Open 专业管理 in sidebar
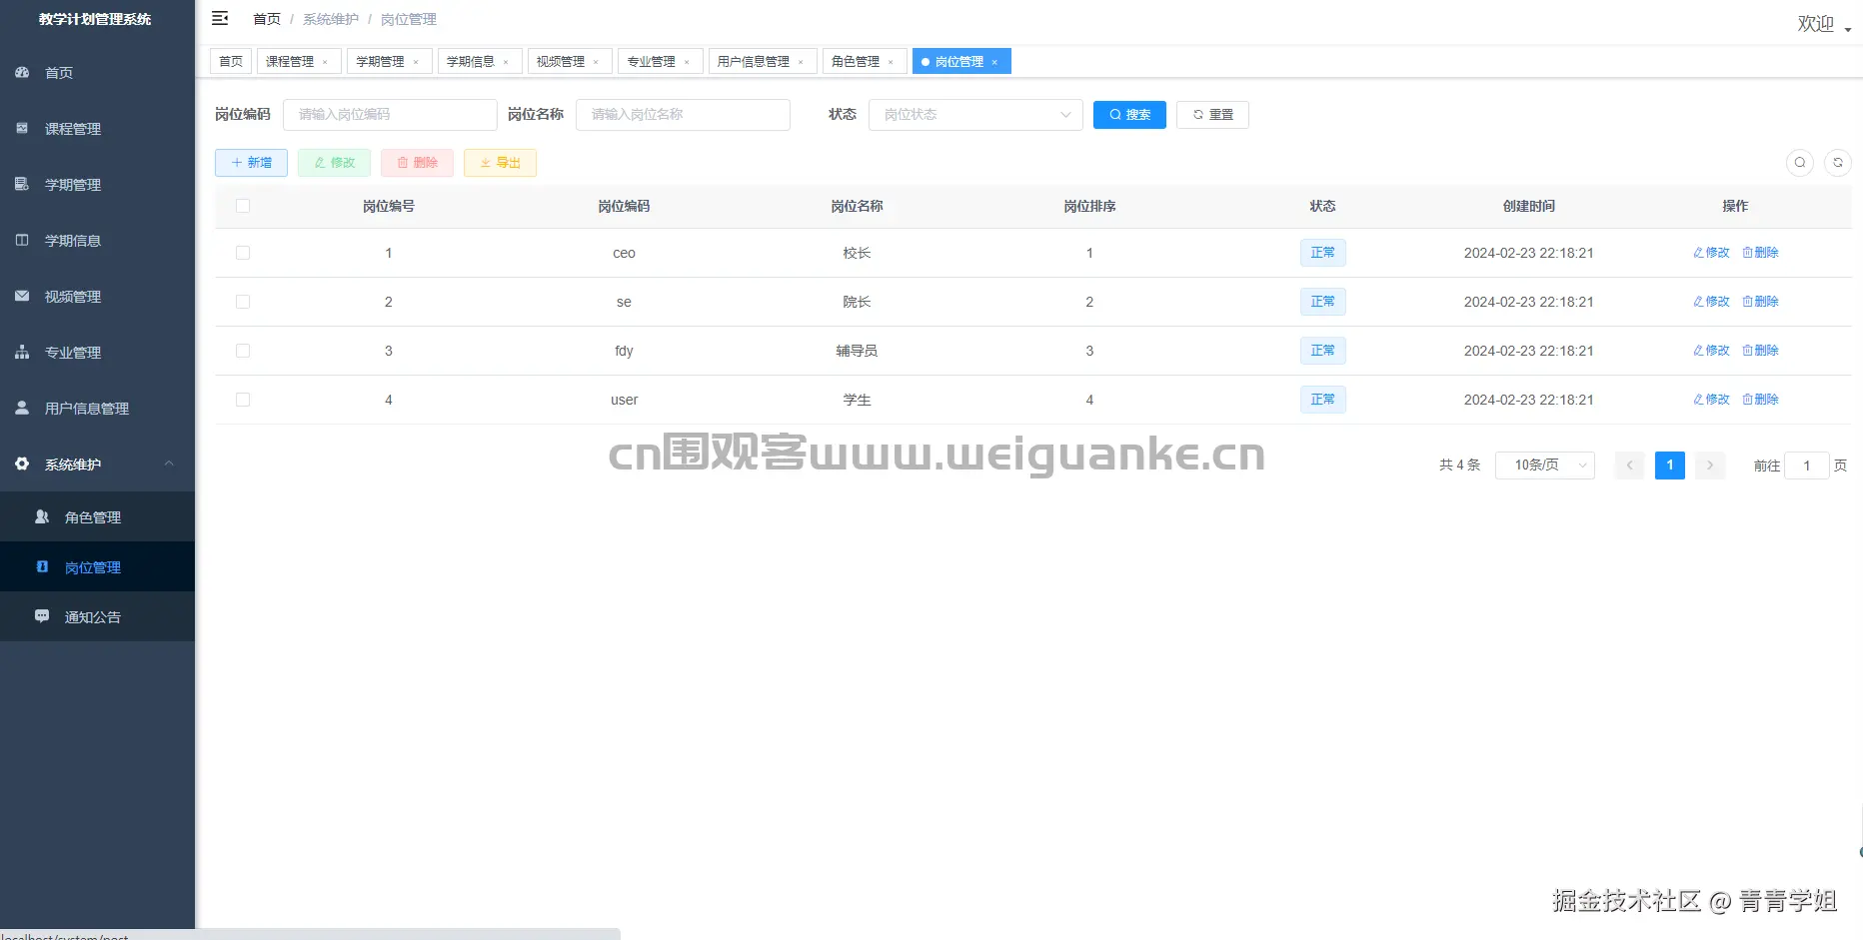The width and height of the screenshot is (1863, 940). pos(97,353)
